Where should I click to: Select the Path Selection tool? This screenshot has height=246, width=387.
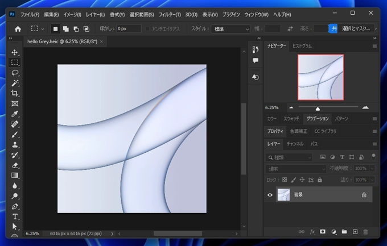(x=15, y=227)
